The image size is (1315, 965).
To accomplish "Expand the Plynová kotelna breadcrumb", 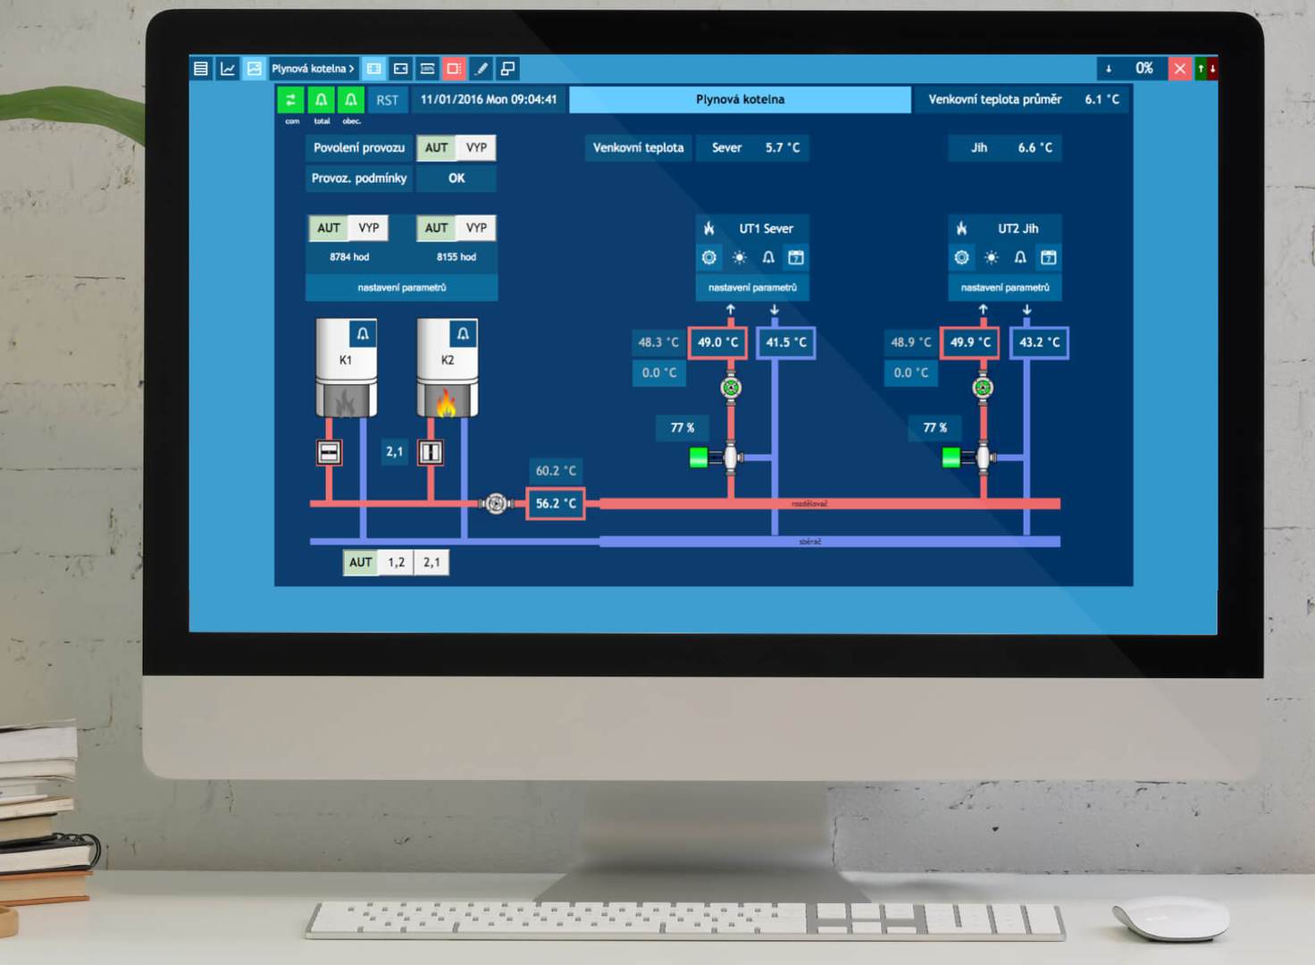I will (313, 69).
